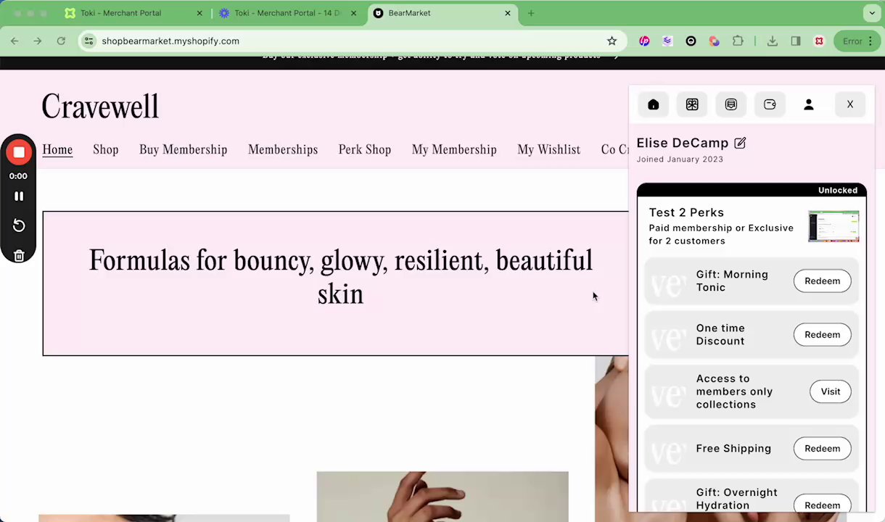Reload the page

coord(61,41)
